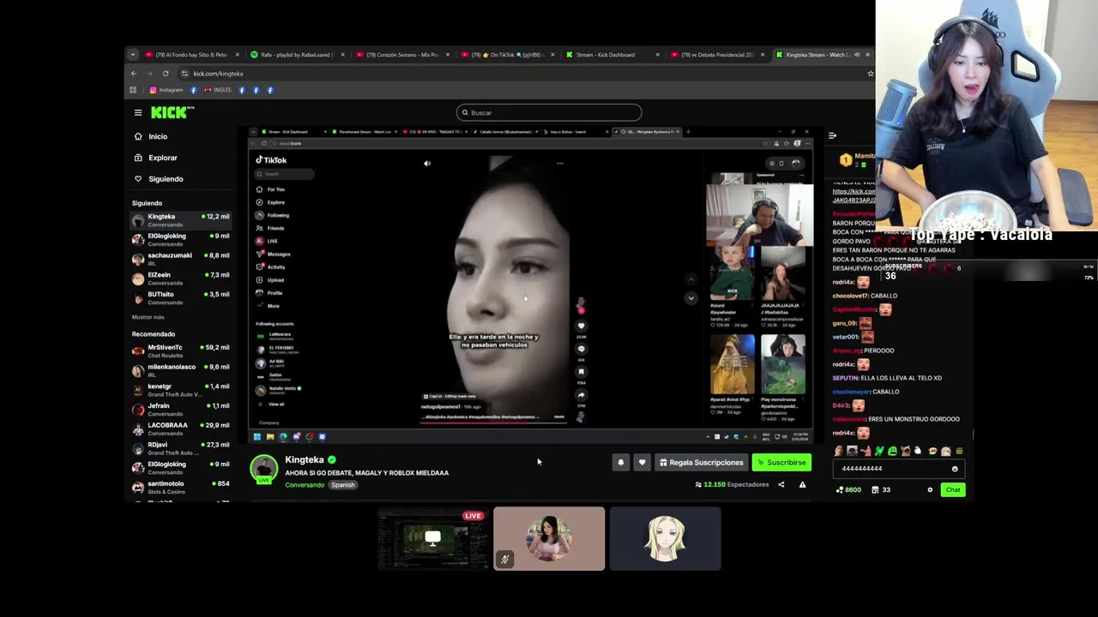Open ElGlogloking channel with 9 mil viewers under Siguiendo
1098x617 pixels.
tap(181, 240)
